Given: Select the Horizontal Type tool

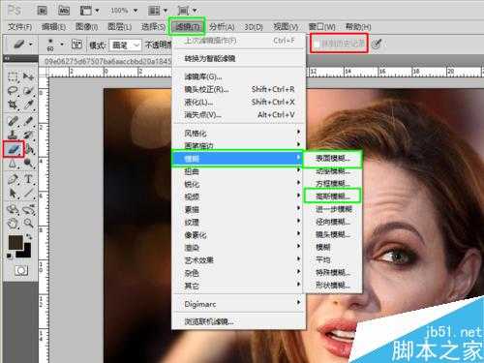Looking at the screenshot, I should (29, 179).
